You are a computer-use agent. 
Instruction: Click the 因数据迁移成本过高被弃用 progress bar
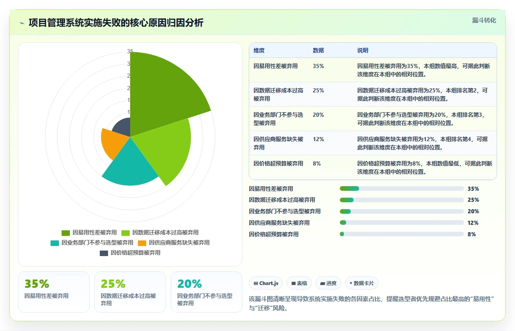point(402,200)
